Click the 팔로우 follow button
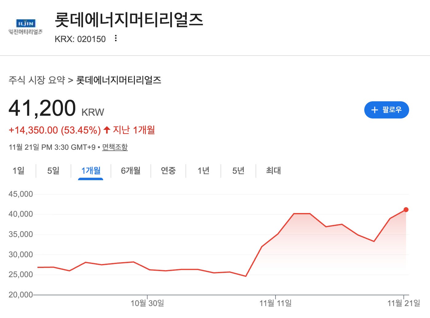Screen dimensions: 430x318 (386, 110)
